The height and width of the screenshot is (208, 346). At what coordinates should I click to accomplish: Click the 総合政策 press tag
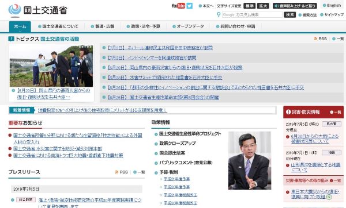coord(26,199)
